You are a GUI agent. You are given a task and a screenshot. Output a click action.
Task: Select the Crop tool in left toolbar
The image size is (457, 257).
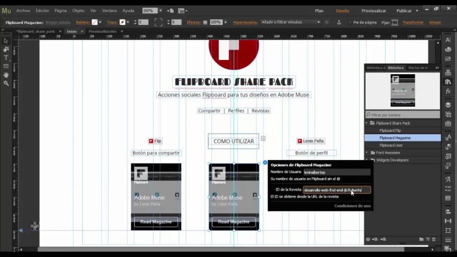6,49
